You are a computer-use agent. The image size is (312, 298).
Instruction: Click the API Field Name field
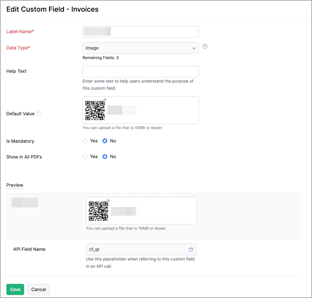[141, 250]
